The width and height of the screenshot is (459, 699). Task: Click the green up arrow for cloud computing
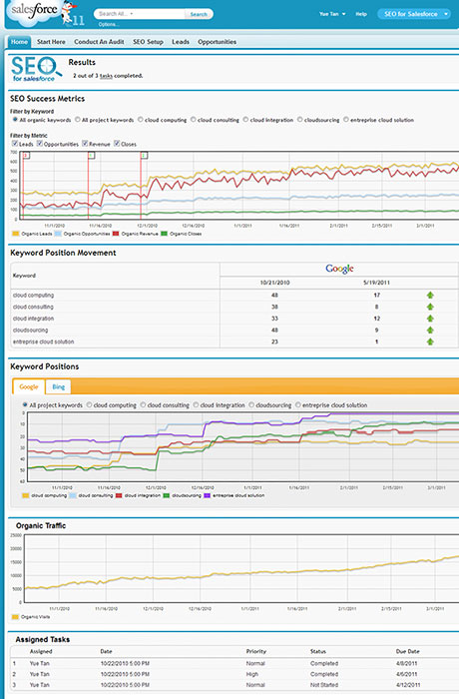[x=430, y=296]
